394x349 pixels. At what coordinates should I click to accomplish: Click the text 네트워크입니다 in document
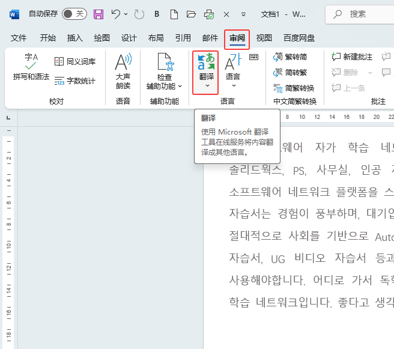294,302
